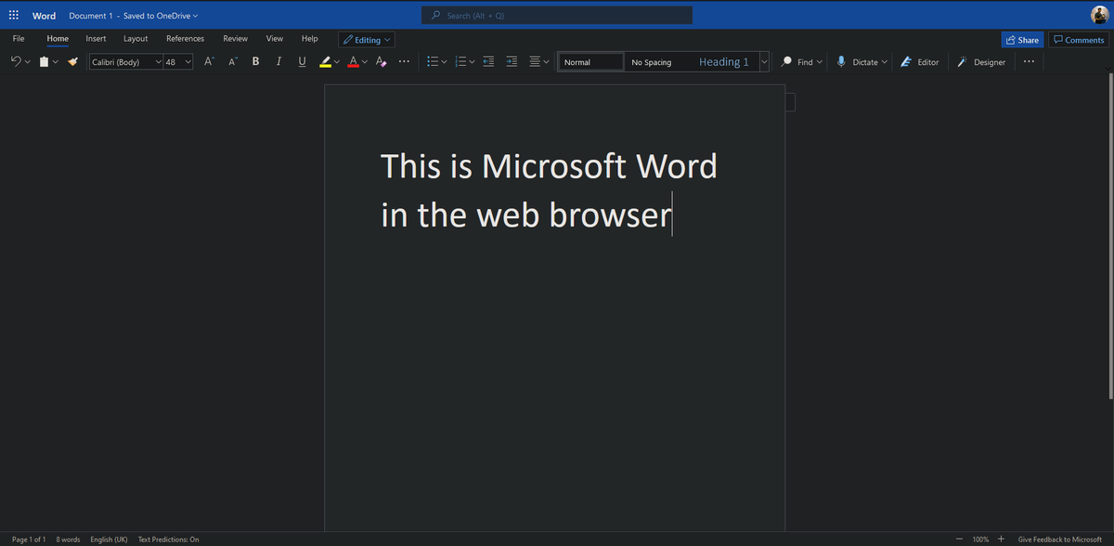This screenshot has height=546, width=1114.
Task: Open the References ribbon tab
Action: 185,39
